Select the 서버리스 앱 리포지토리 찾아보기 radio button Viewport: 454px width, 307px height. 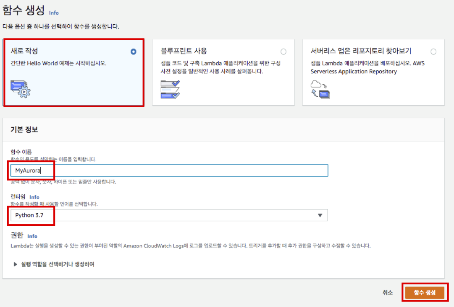[433, 52]
